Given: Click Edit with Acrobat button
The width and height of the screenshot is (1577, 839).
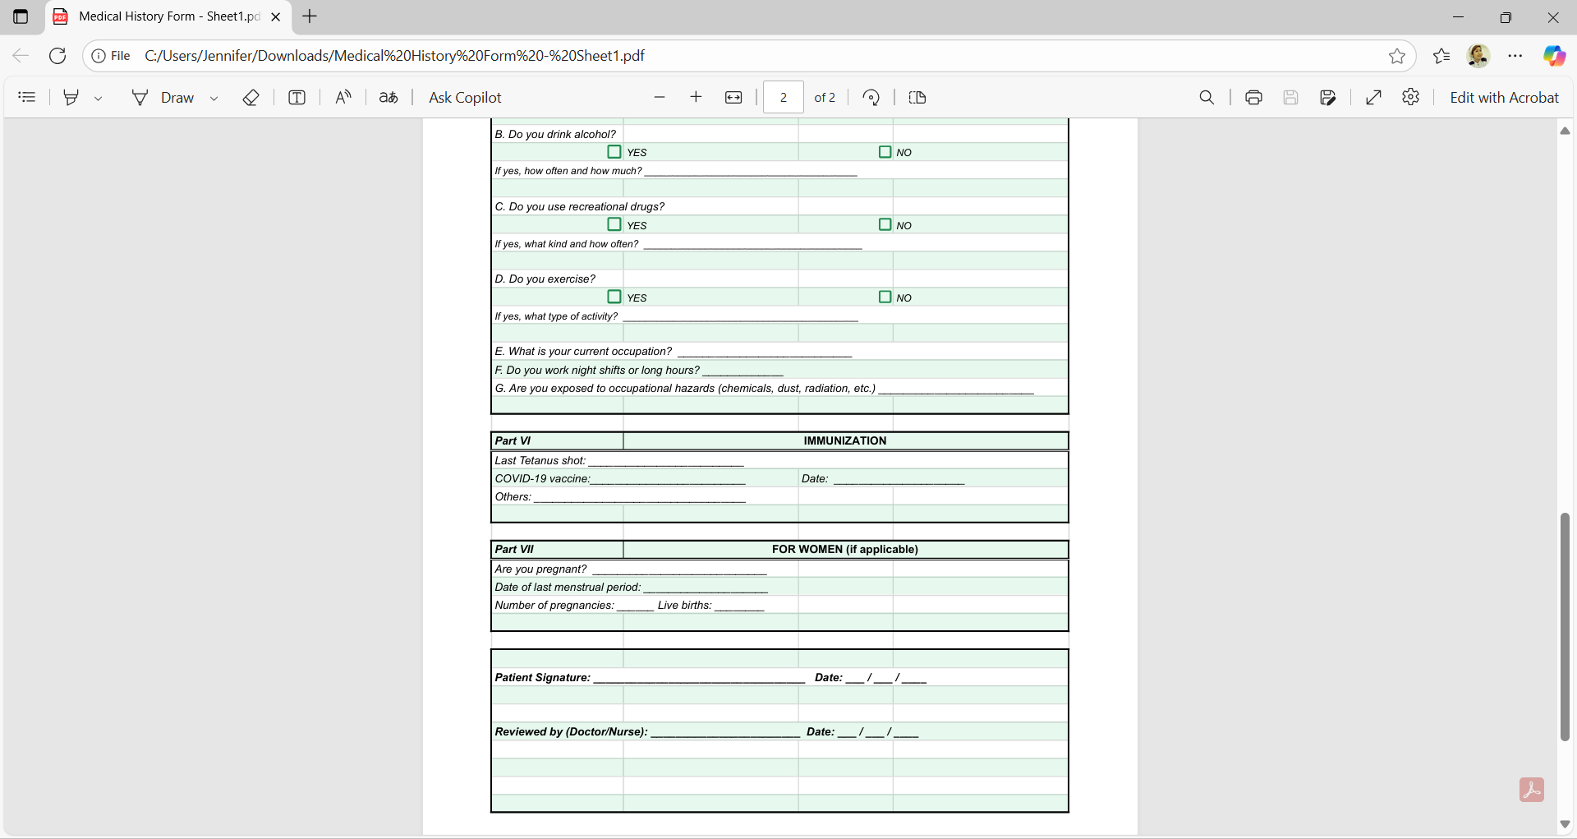Looking at the screenshot, I should [x=1504, y=98].
